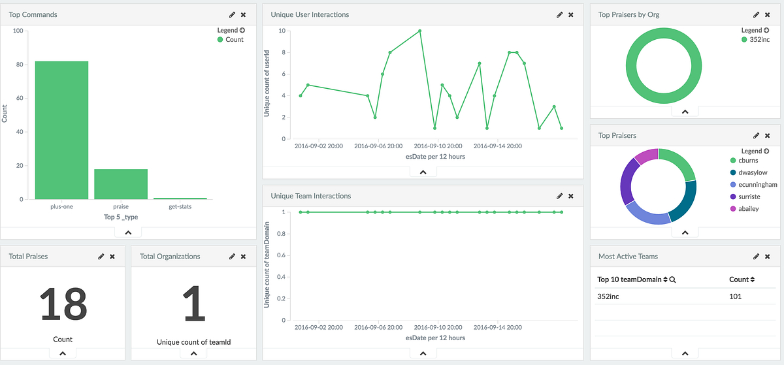Remove the Most Active Teams panel

tap(768, 257)
